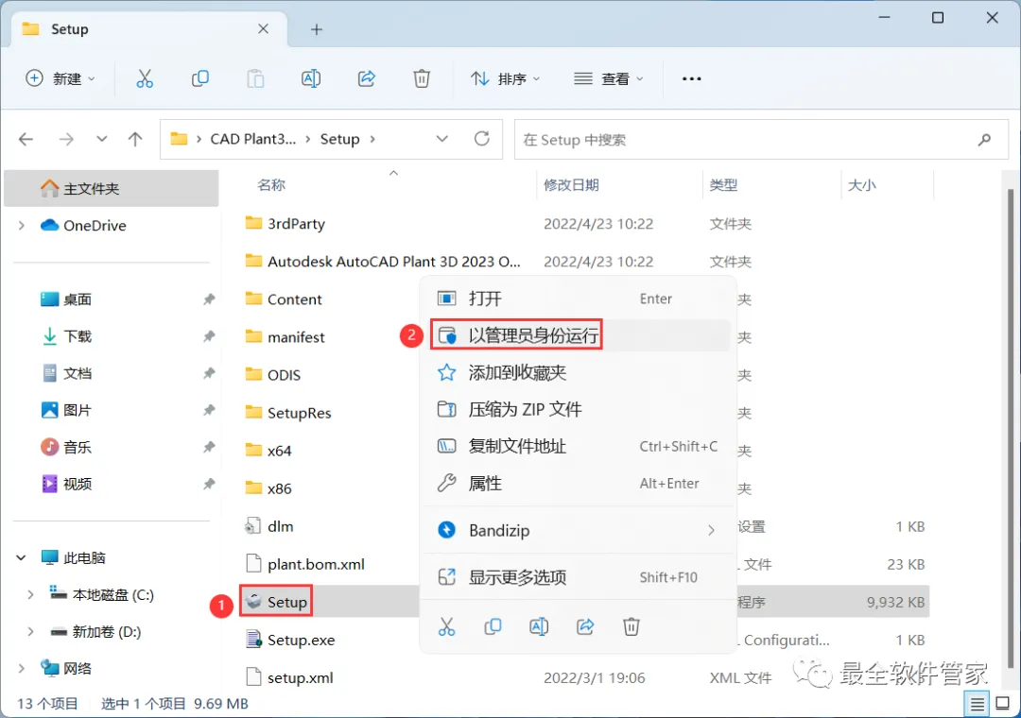Viewport: 1021px width, 718px height.
Task: Choose 显示更多选项 from context menu
Action: click(x=578, y=577)
